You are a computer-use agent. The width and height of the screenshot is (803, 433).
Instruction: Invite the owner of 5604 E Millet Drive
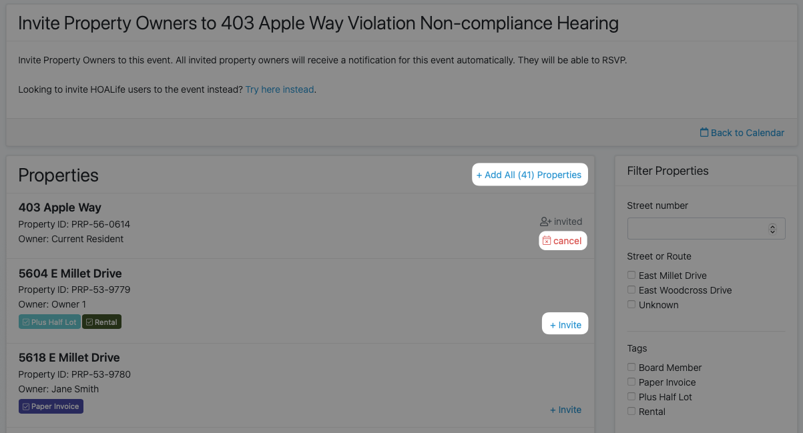[x=565, y=325]
